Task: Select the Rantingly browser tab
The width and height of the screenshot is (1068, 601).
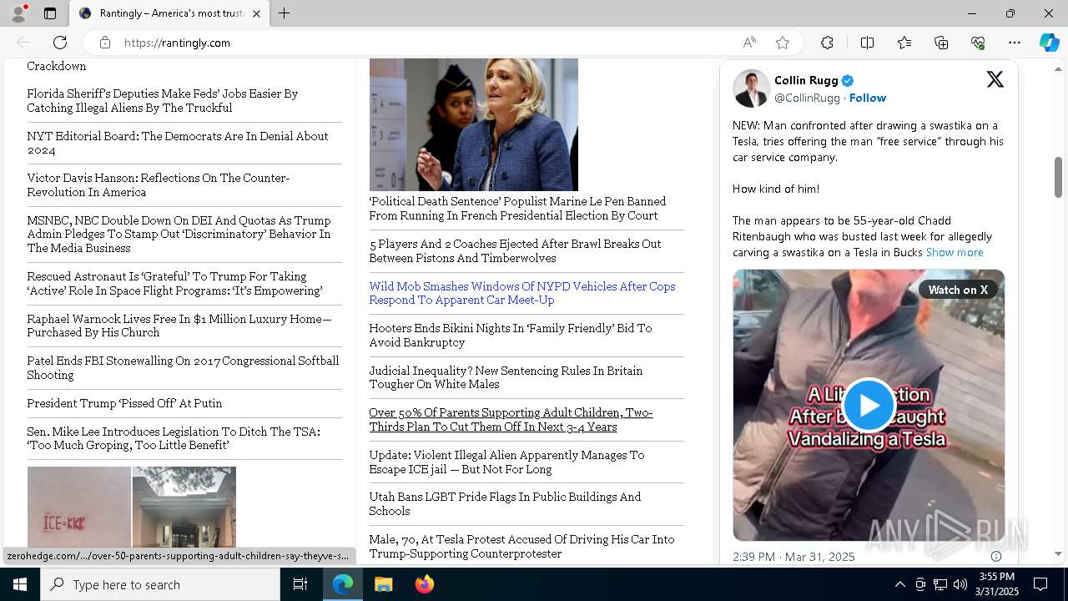Action: pos(171,13)
